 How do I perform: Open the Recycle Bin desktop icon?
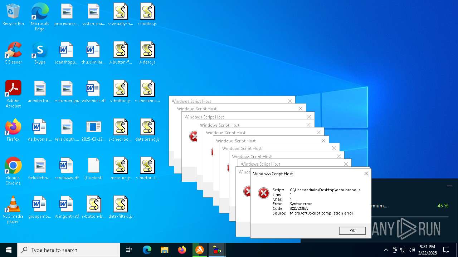pos(13,15)
